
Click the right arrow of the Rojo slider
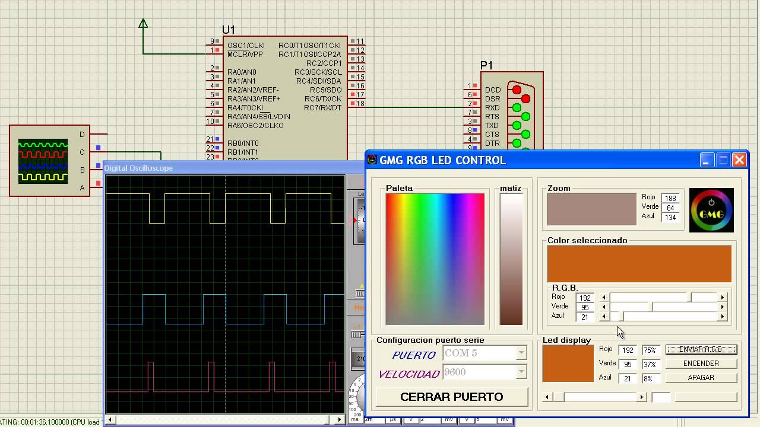point(723,298)
